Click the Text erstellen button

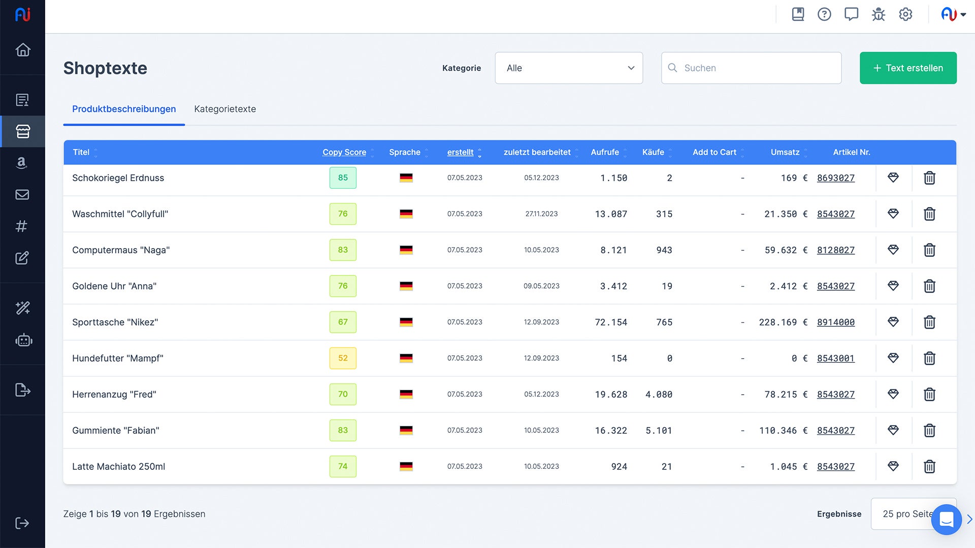click(x=908, y=68)
